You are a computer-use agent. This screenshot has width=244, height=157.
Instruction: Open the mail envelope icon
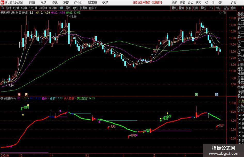pyautogui.click(x=220, y=3)
